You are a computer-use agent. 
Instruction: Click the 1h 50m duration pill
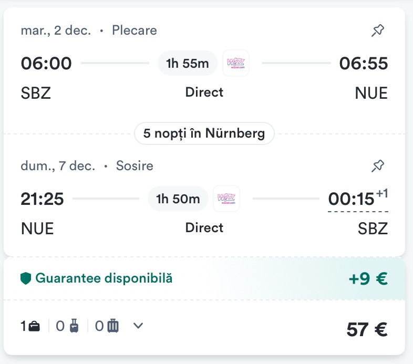click(178, 199)
